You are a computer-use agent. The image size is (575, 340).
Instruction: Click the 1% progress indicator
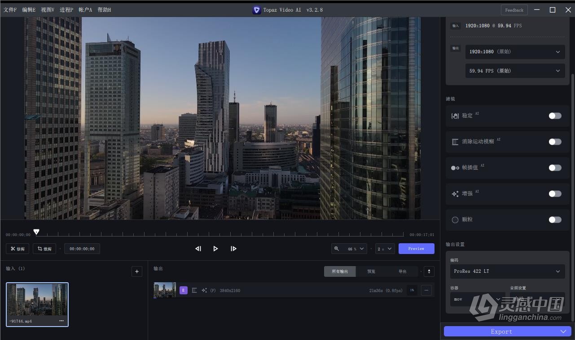pyautogui.click(x=412, y=290)
